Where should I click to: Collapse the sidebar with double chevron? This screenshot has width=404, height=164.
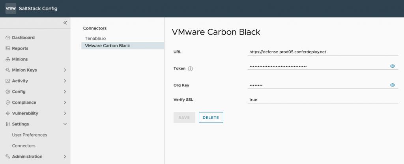pos(65,23)
